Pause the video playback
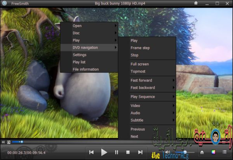The width and height of the screenshot is (233, 160). coord(116,152)
